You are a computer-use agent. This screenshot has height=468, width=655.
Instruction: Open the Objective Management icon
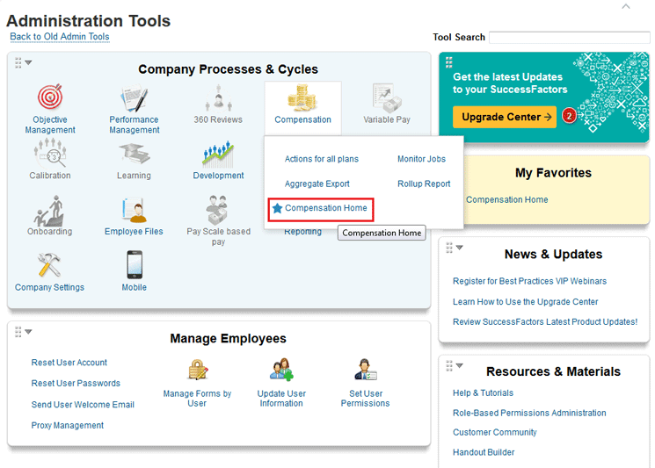coord(50,97)
